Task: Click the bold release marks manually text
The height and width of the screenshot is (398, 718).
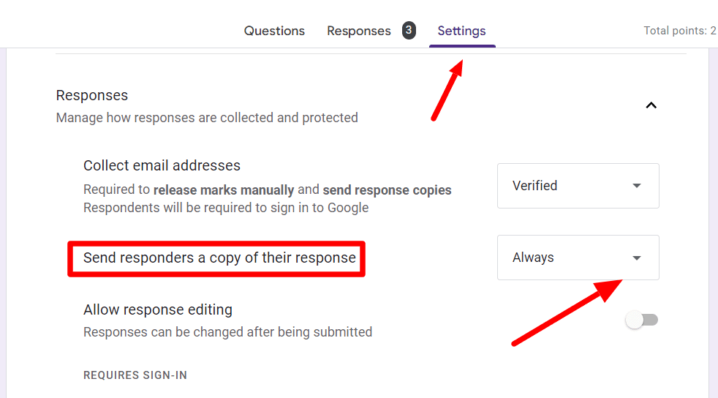Action: pos(224,189)
